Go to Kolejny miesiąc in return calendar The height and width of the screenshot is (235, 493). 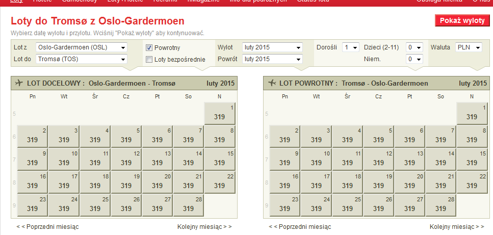click(x=457, y=226)
